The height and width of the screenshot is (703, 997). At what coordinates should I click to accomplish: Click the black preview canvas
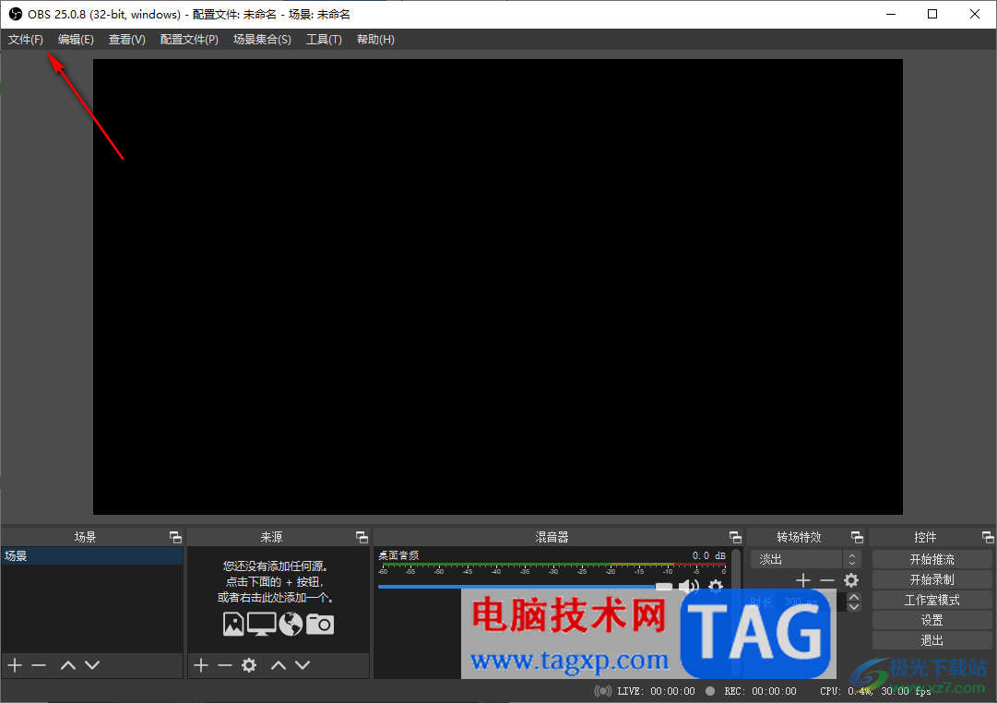point(498,287)
